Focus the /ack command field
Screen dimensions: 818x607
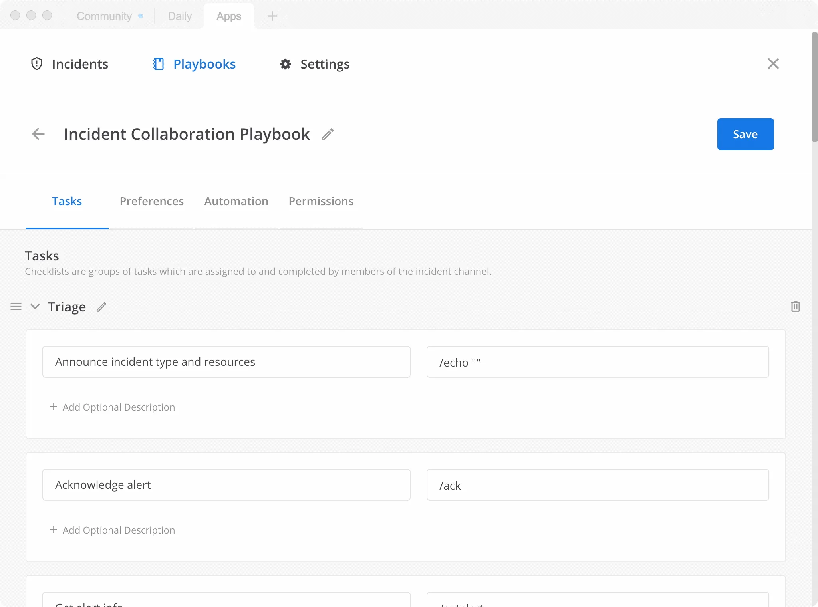(598, 485)
